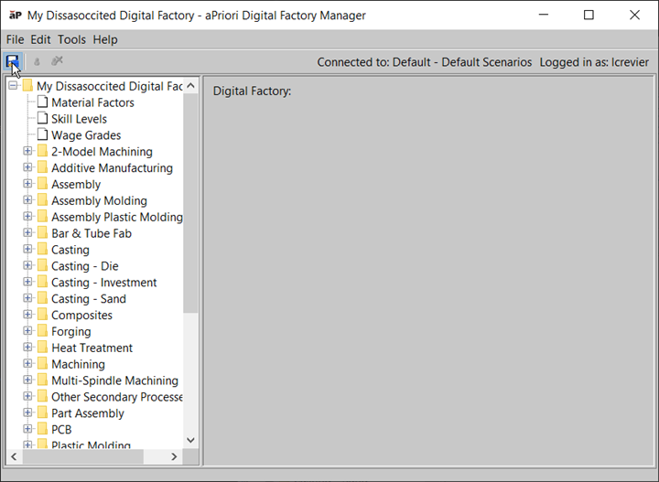Select the Material Factors document icon
The height and width of the screenshot is (482, 659).
click(42, 102)
